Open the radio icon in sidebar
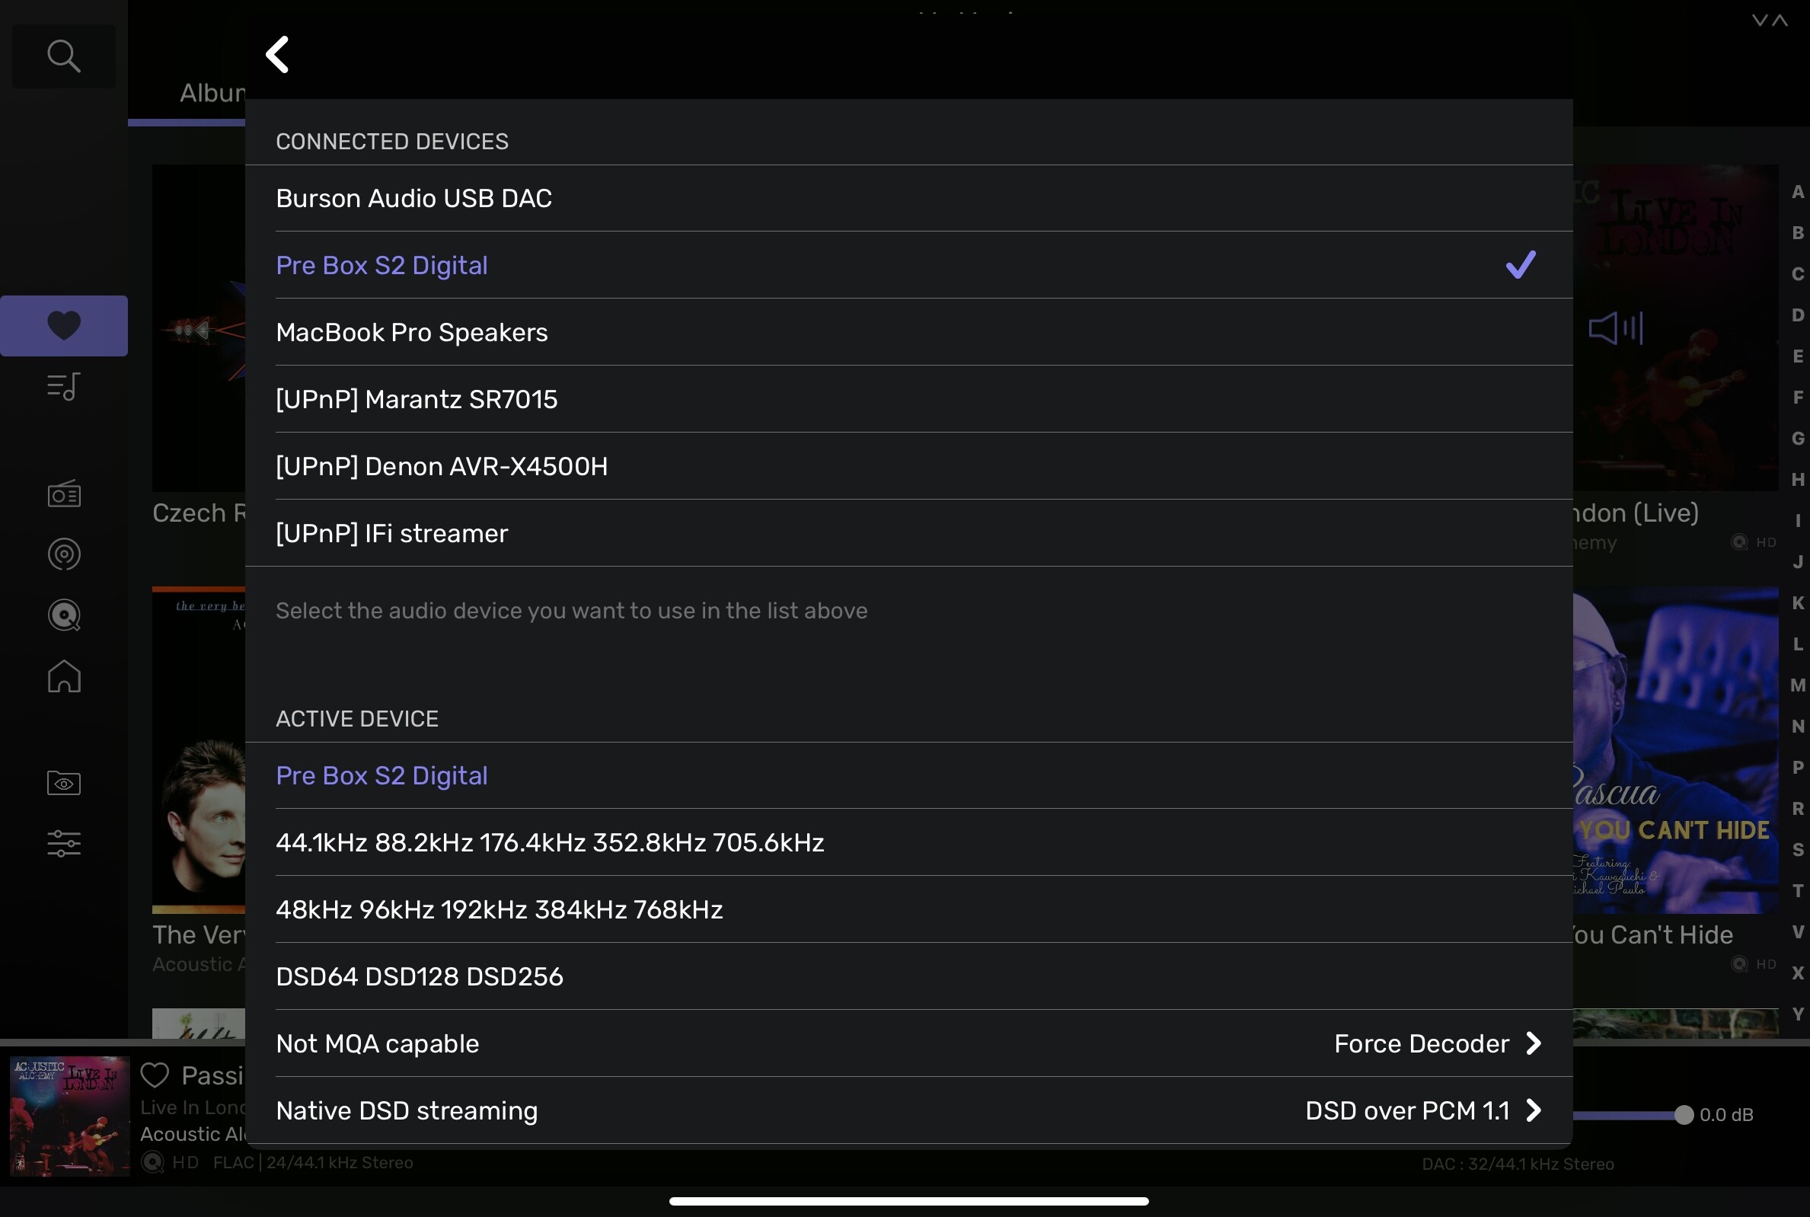Screen dimensions: 1810x1217 coord(64,494)
